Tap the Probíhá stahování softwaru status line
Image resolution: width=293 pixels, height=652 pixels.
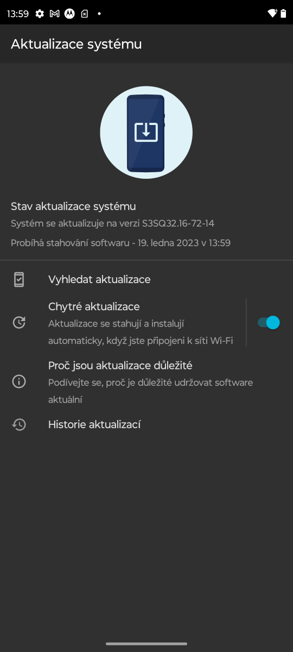(x=120, y=243)
